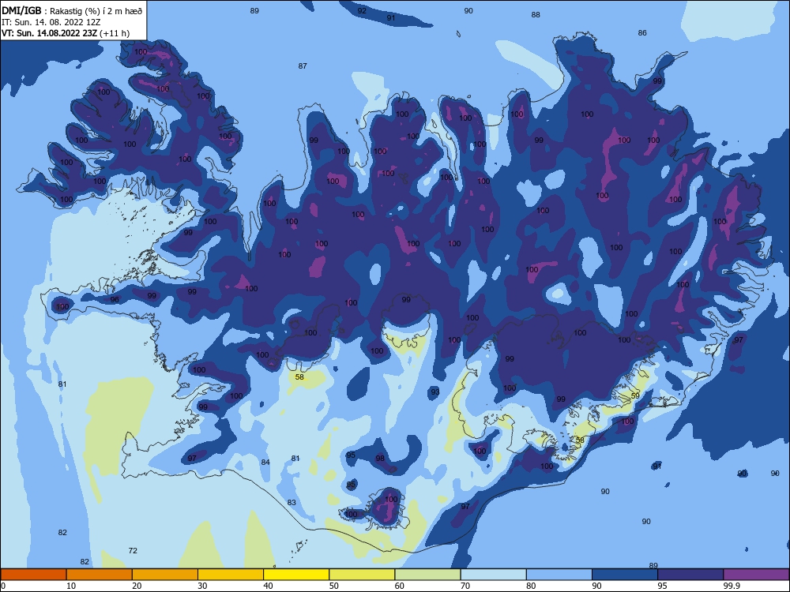Viewport: 790px width, 592px height.
Task: Click the map humidity value '86'
Action: (x=641, y=32)
